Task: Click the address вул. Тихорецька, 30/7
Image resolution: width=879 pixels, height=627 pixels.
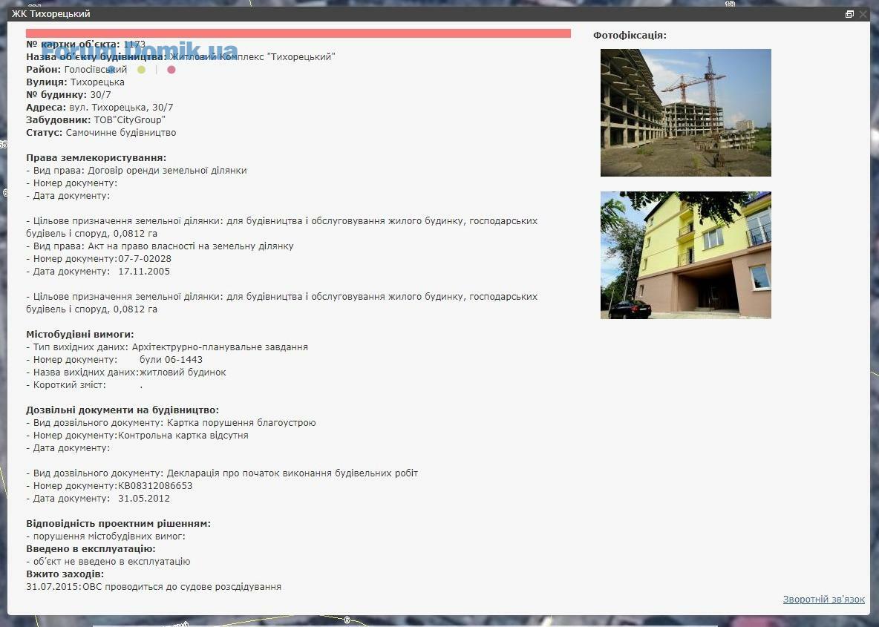Action: [x=121, y=107]
